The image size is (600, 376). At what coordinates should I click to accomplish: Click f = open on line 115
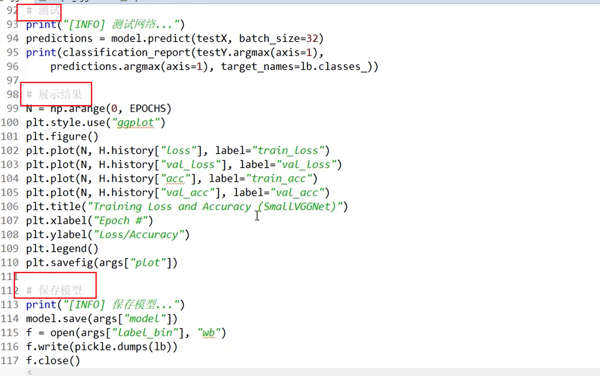pos(47,333)
